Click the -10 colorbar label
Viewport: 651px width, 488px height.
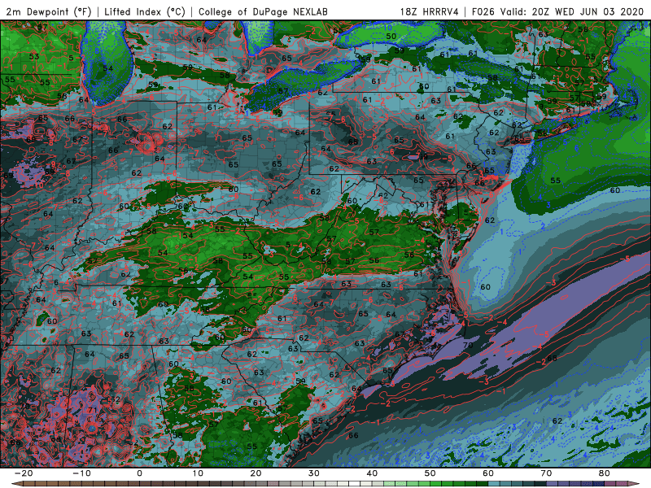click(81, 473)
